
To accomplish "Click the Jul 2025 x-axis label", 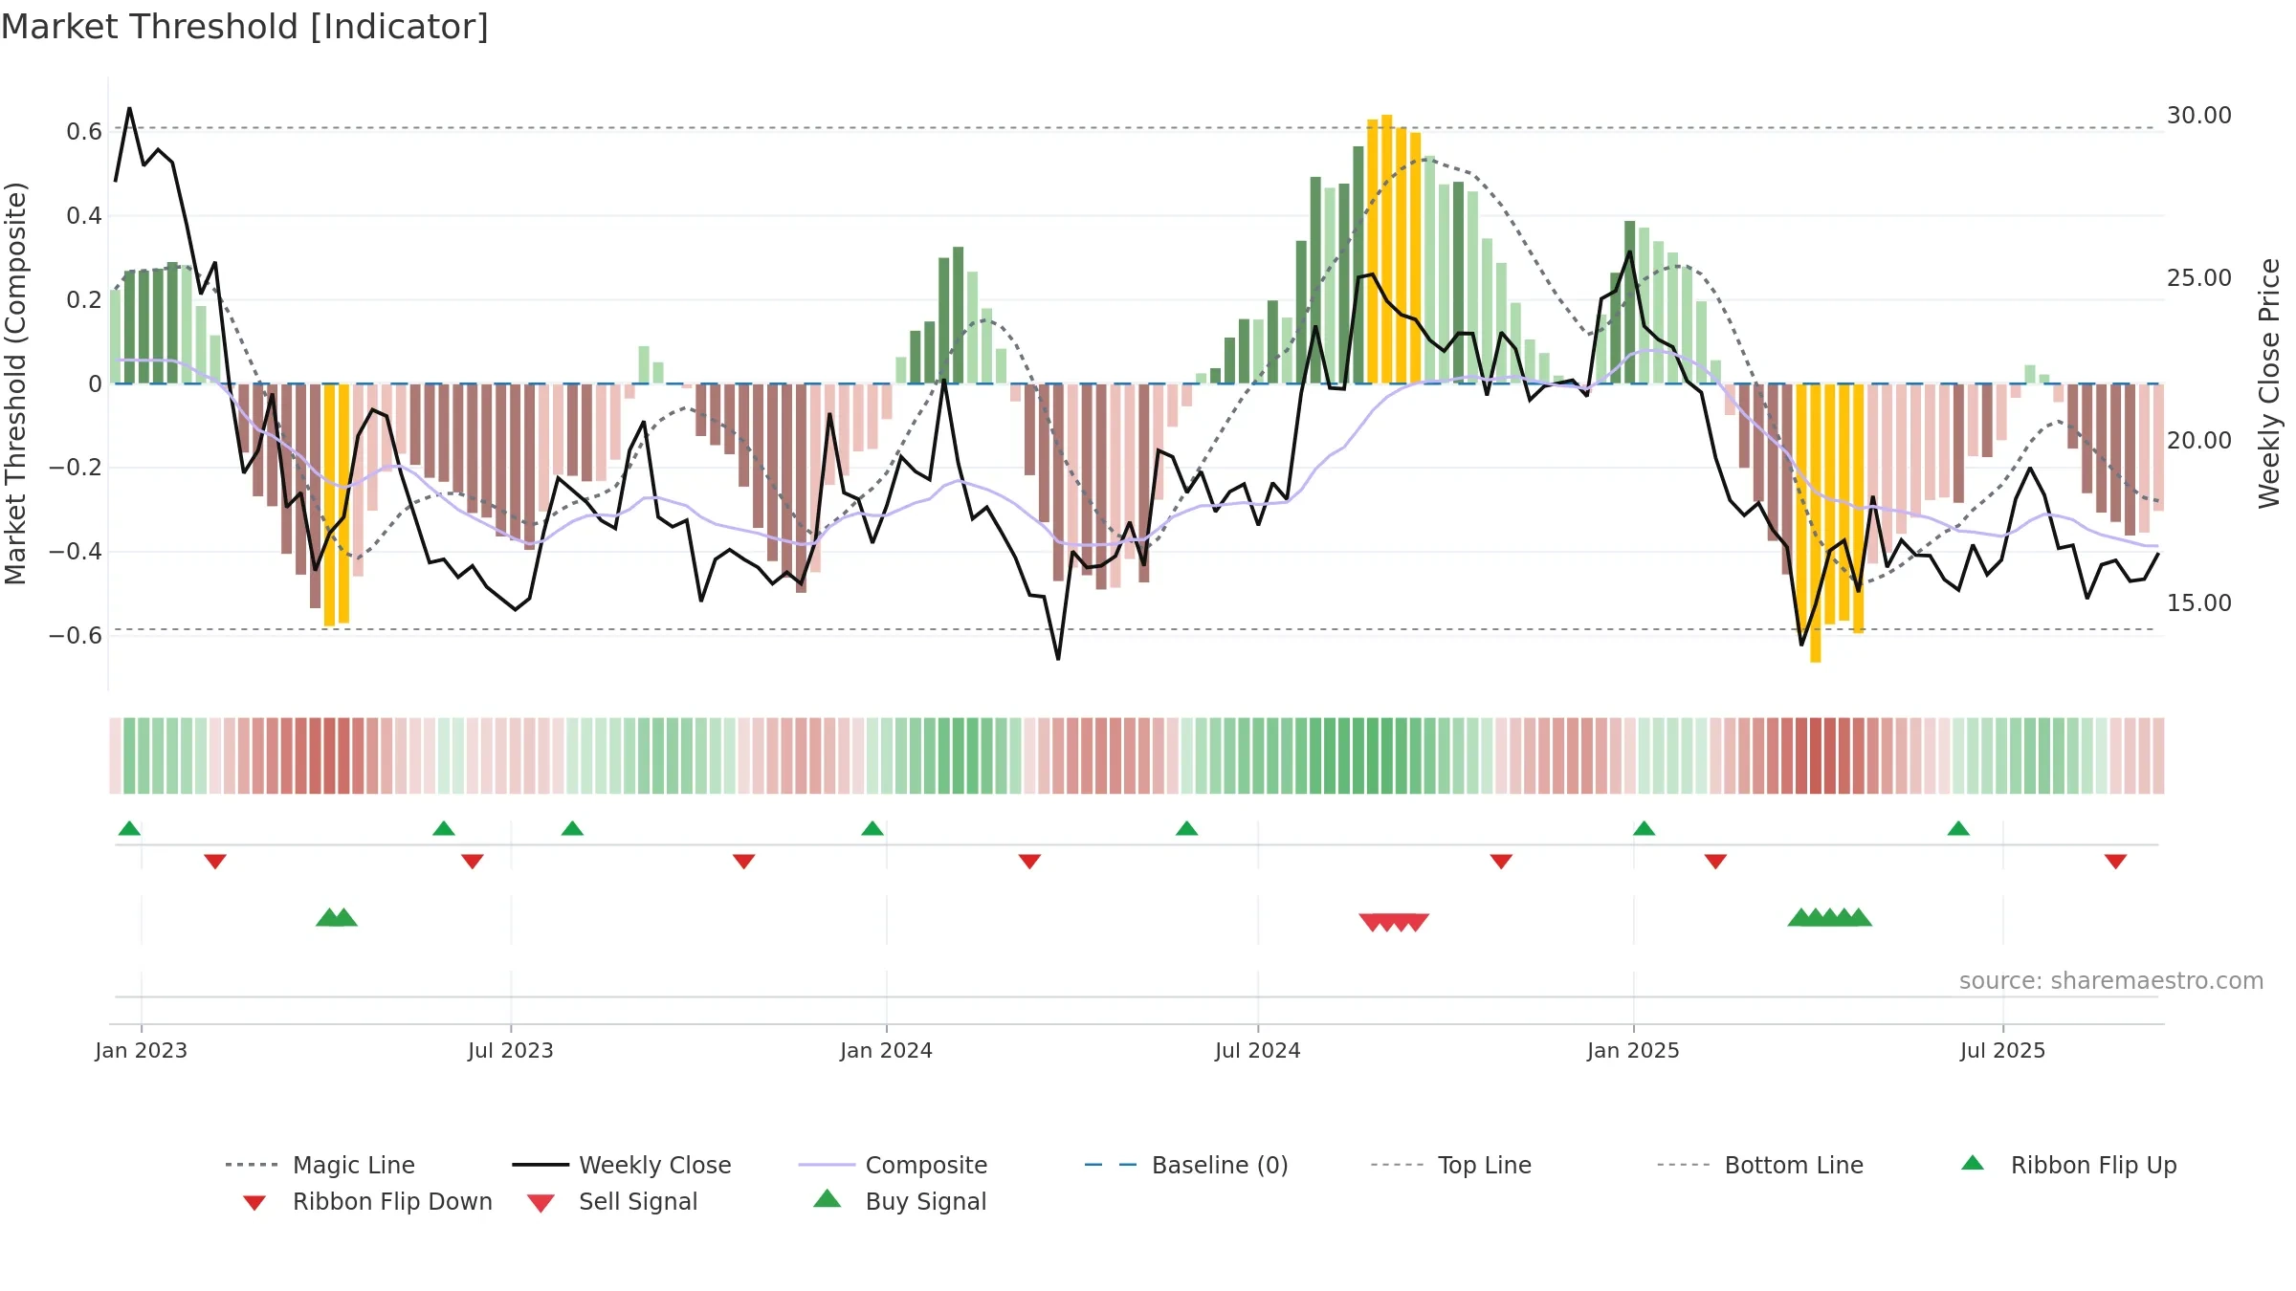I will [x=2003, y=1051].
